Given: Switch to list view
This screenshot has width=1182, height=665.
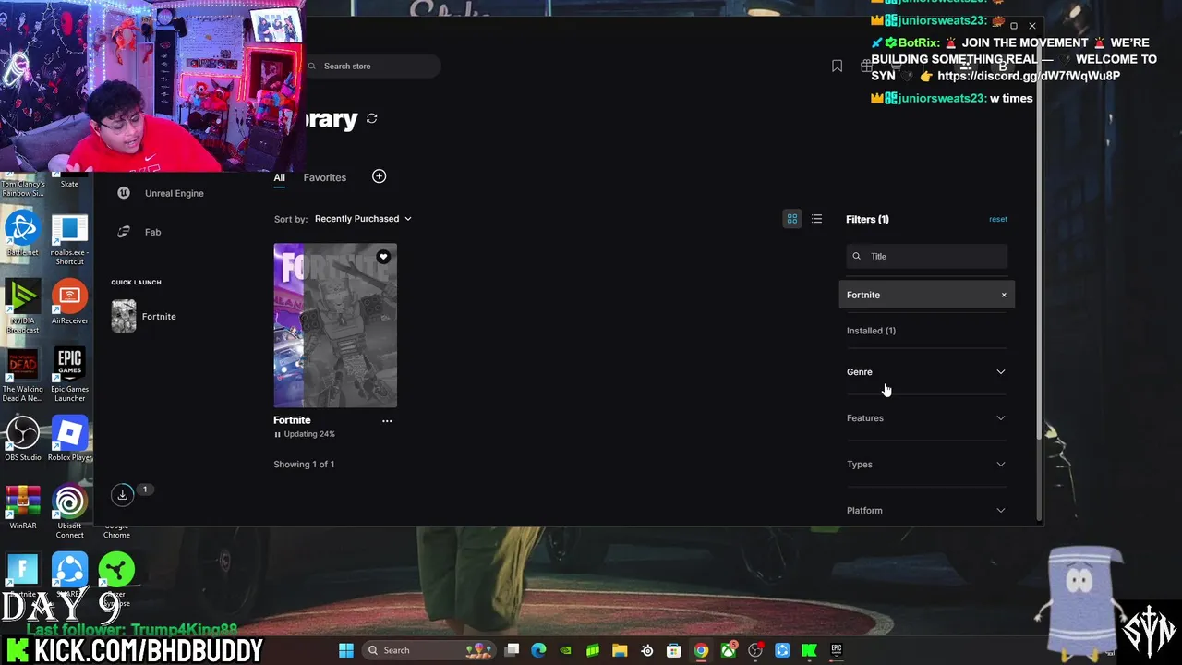Looking at the screenshot, I should 816,219.
